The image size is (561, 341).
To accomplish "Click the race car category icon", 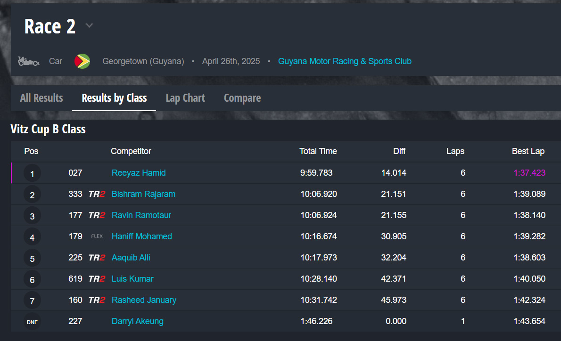I will point(28,61).
